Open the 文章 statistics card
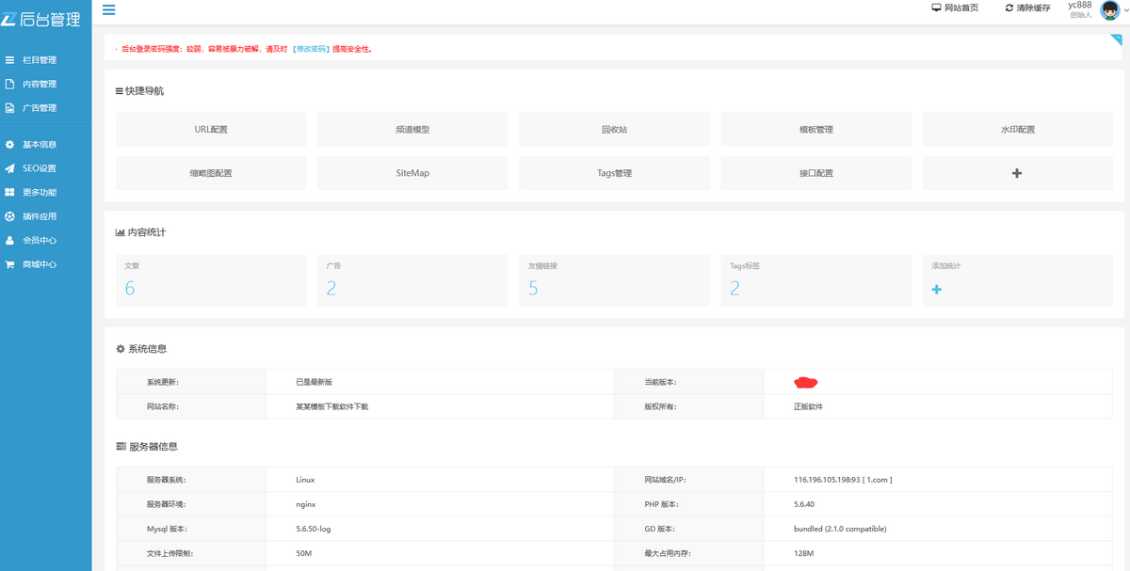This screenshot has height=571, width=1130. pyautogui.click(x=211, y=279)
